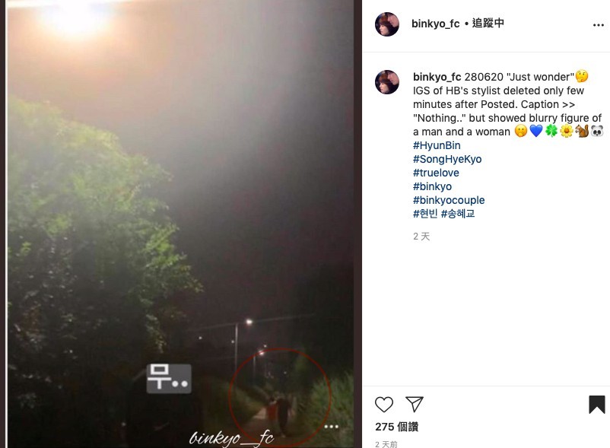Click the 무.. sticker on the photo
Image resolution: width=610 pixels, height=448 pixels.
tap(168, 378)
